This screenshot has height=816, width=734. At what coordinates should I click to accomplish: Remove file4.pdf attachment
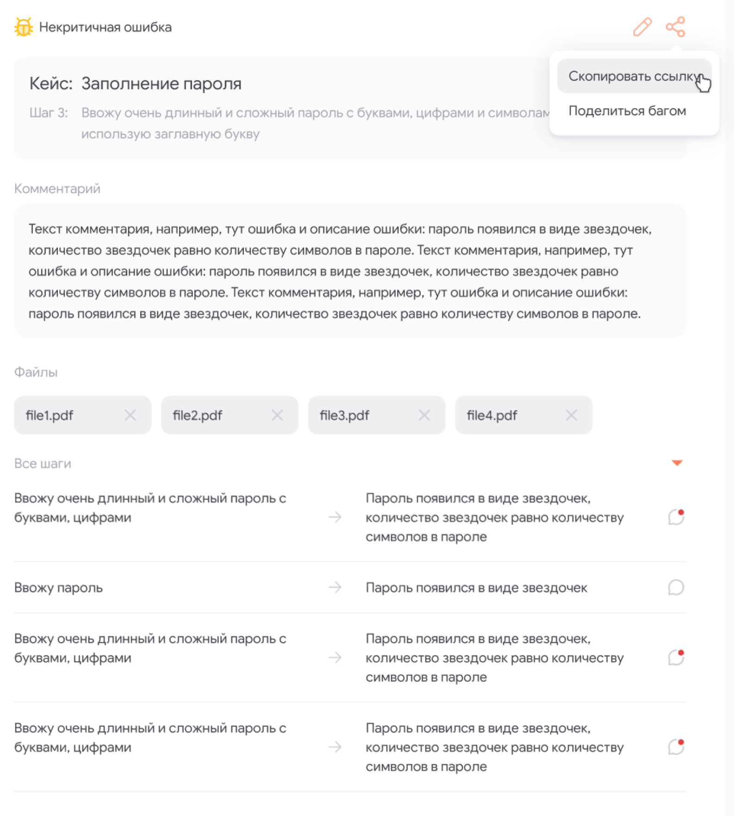pos(571,415)
